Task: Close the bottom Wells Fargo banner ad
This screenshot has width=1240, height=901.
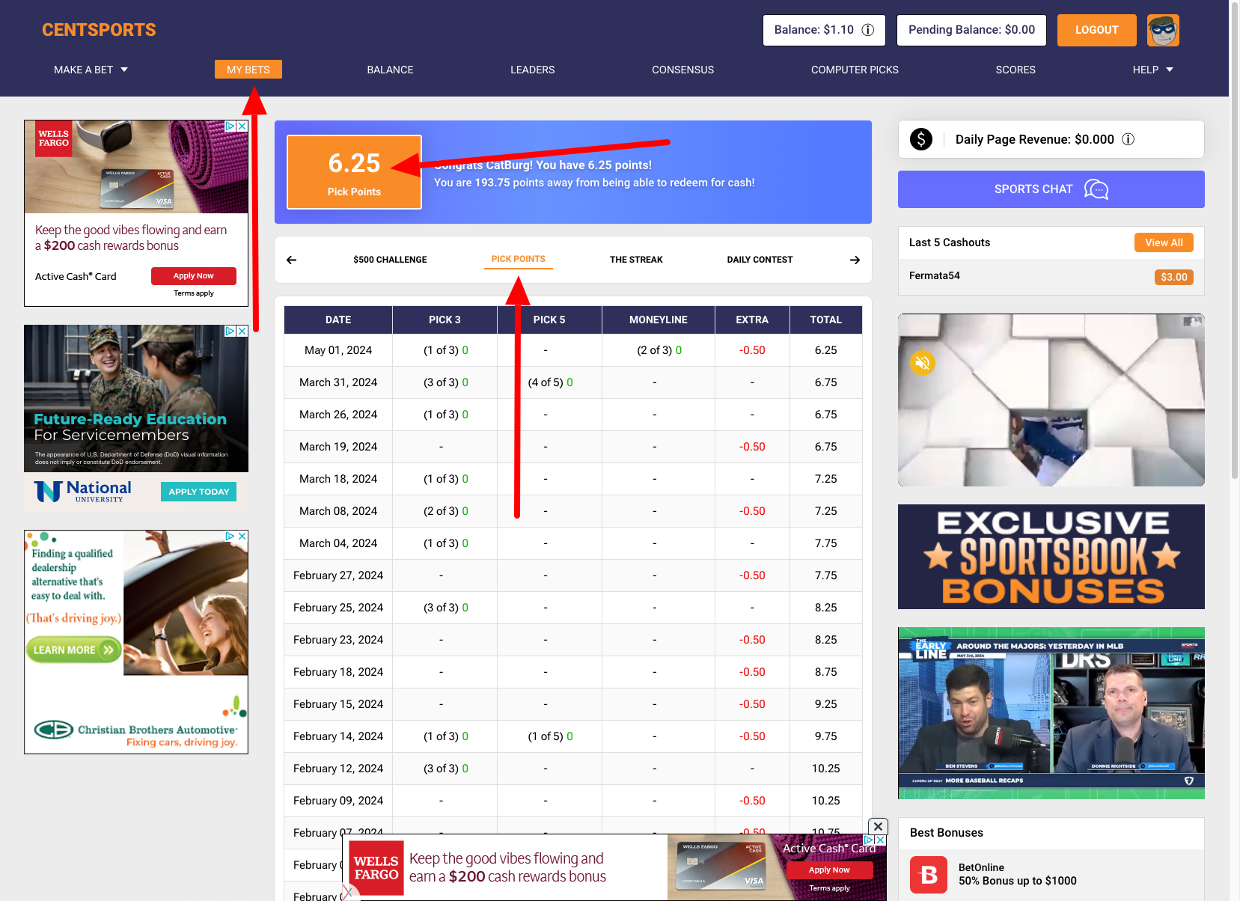Action: (879, 826)
